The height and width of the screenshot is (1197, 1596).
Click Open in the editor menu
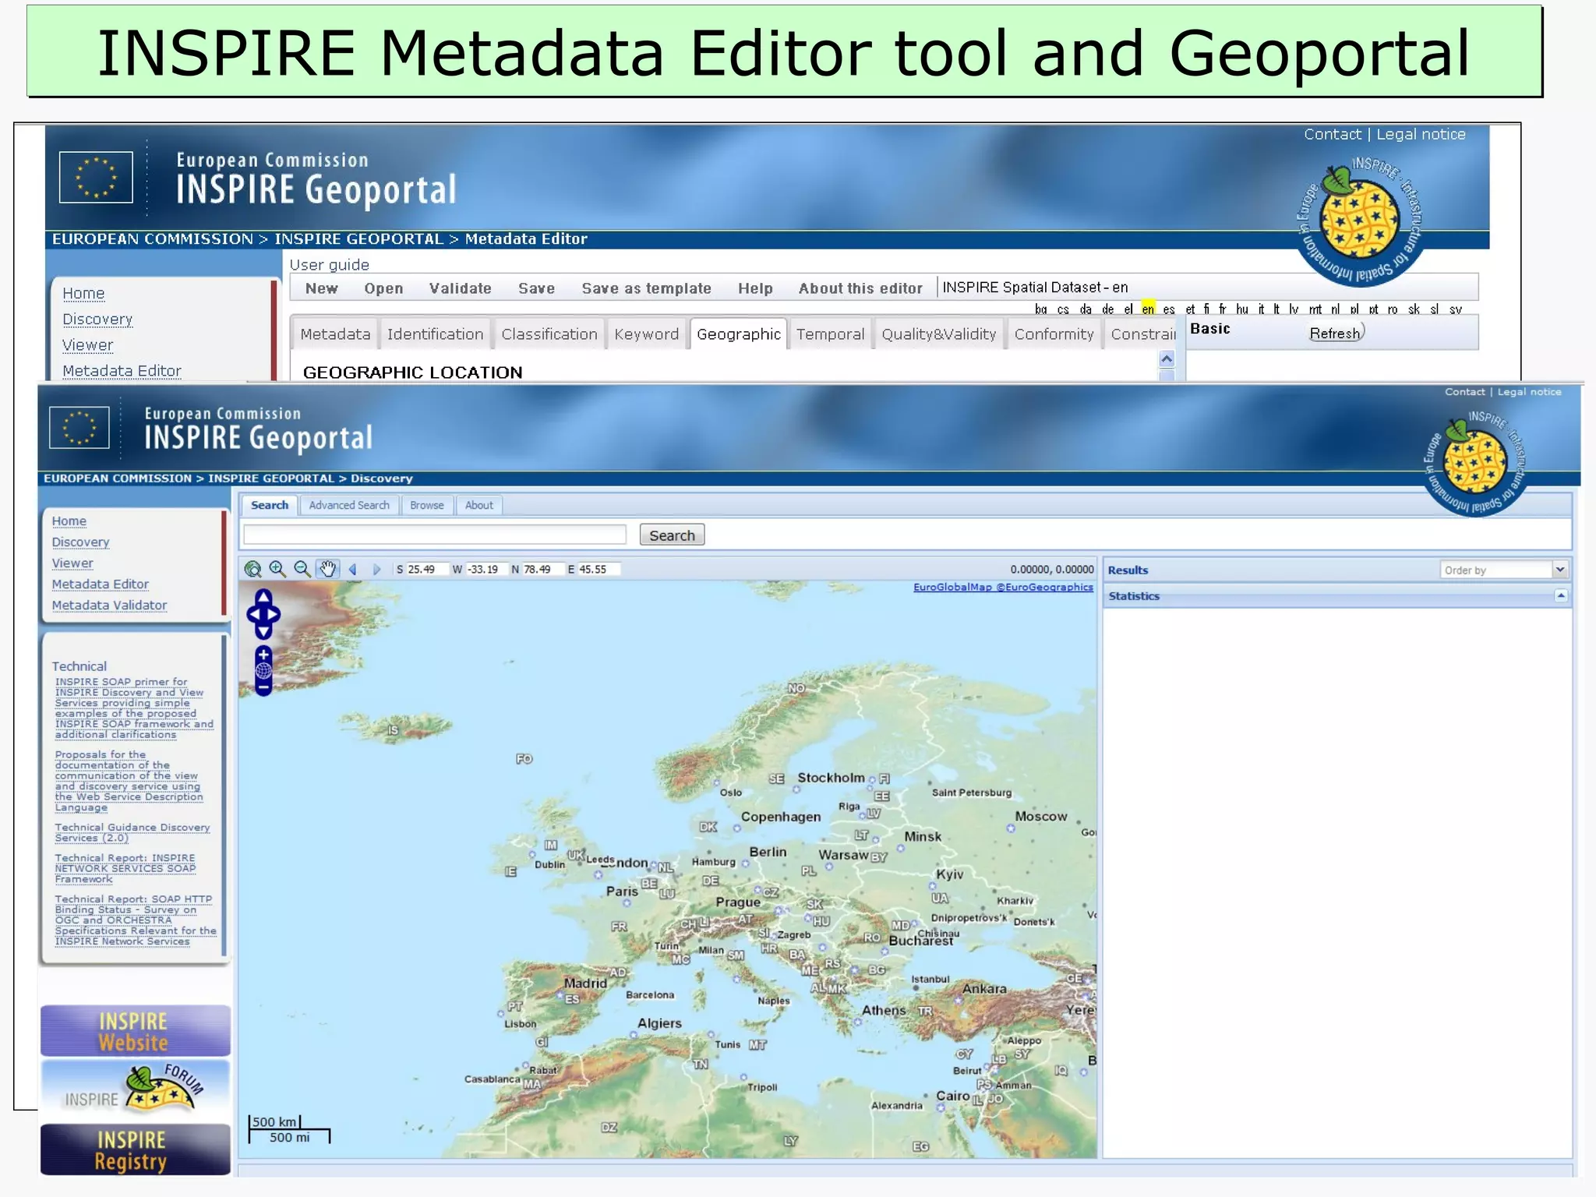click(383, 288)
